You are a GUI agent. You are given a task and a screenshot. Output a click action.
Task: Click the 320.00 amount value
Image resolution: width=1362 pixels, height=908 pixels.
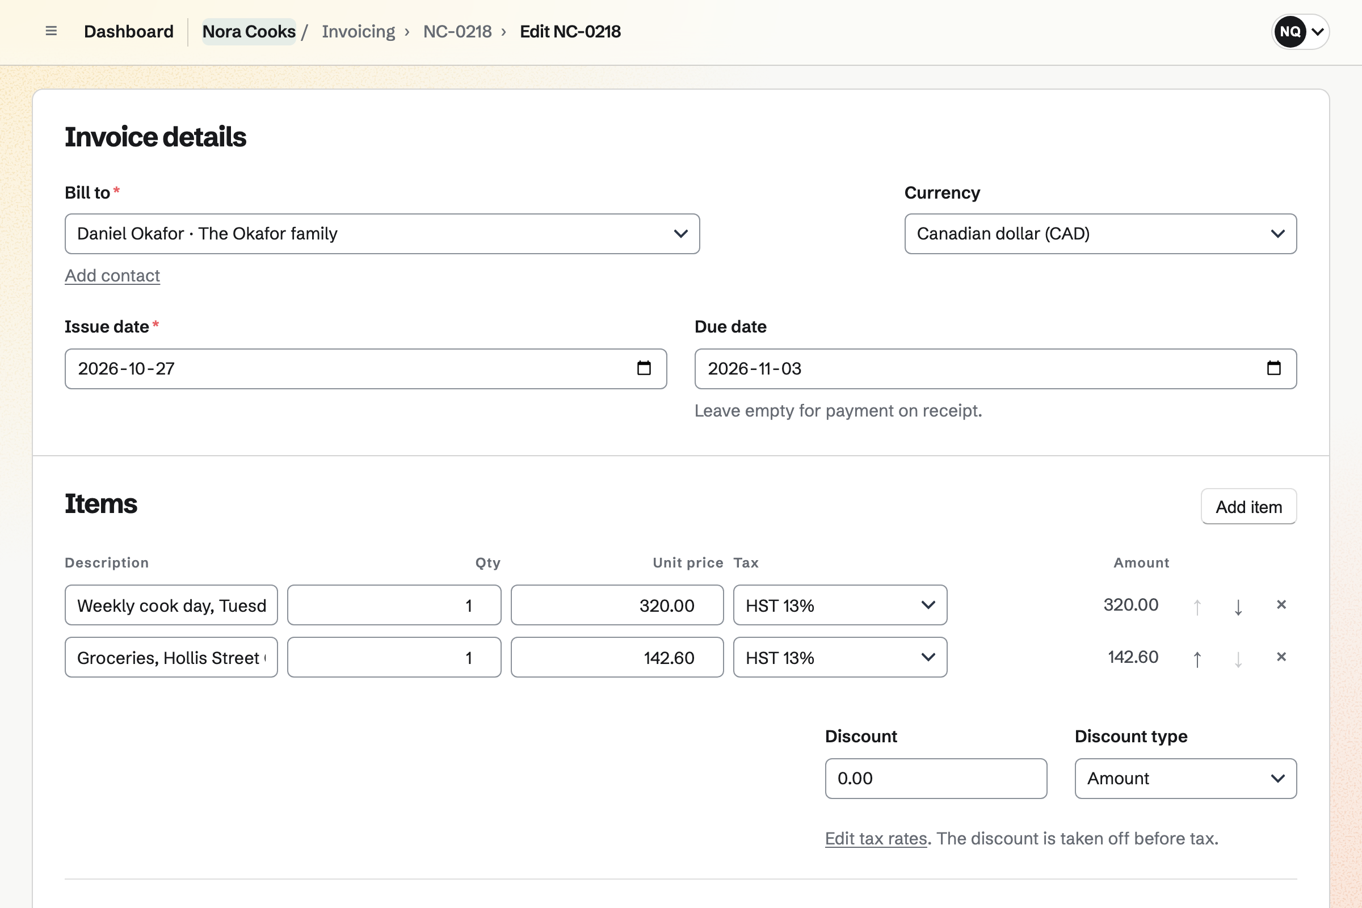[1131, 605]
